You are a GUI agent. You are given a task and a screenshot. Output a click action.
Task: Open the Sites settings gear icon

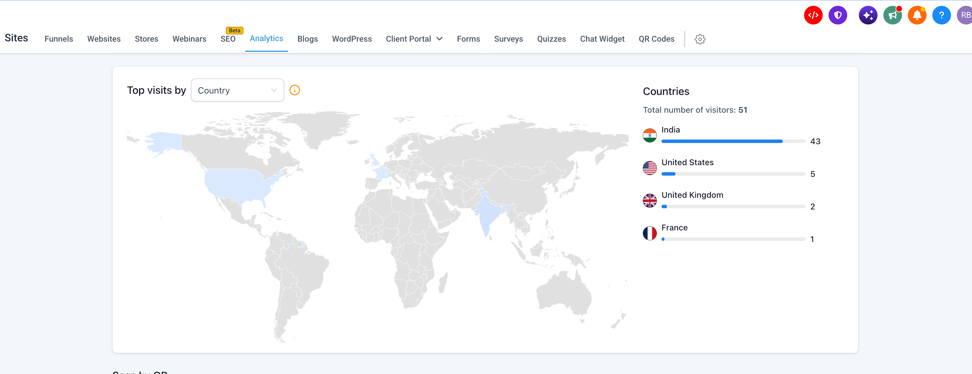coord(700,39)
